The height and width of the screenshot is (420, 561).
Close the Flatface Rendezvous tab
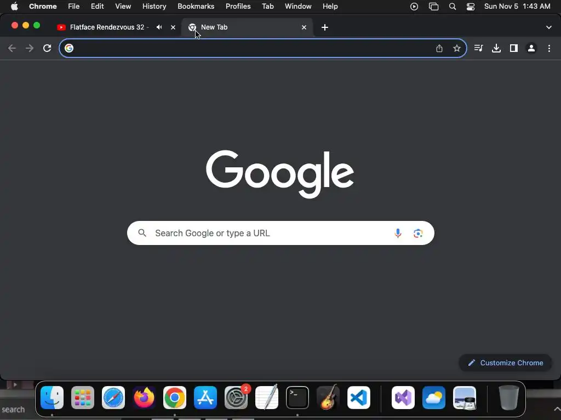point(173,27)
